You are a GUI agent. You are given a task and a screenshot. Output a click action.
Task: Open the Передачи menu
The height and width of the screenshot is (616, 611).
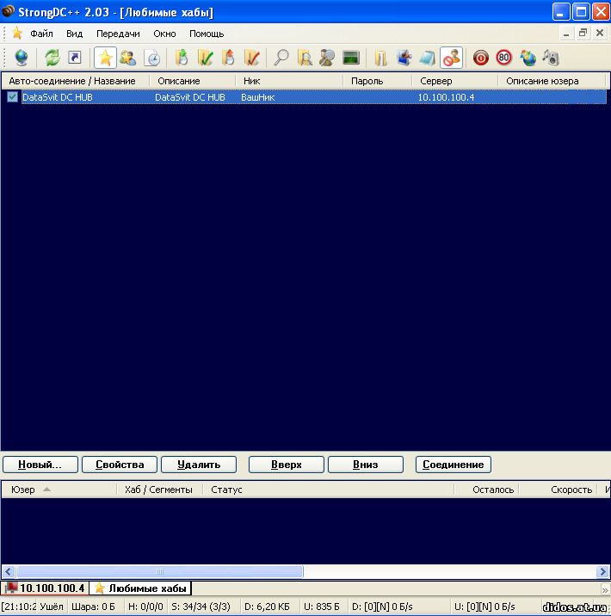(x=118, y=34)
